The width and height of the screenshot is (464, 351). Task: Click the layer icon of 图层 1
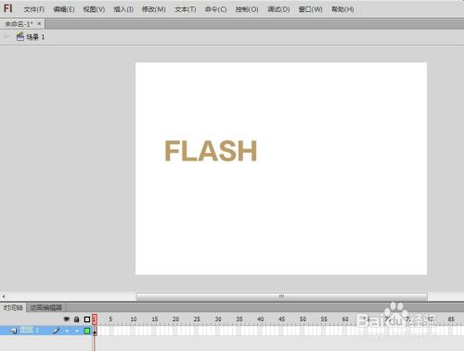click(x=14, y=331)
